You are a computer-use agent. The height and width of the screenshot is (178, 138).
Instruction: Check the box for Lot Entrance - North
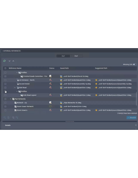[x=5, y=80]
